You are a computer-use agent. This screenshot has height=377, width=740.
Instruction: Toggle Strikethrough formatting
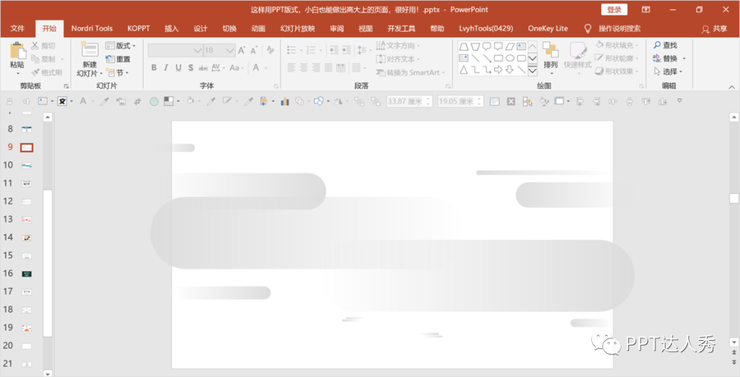(x=203, y=68)
